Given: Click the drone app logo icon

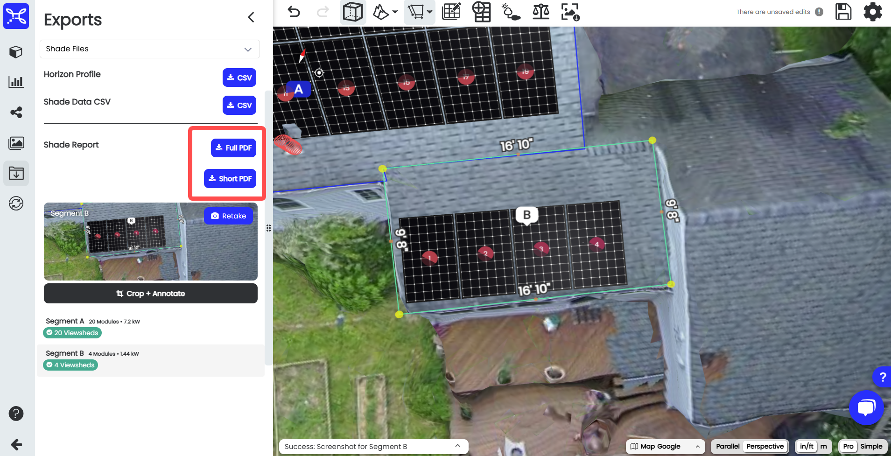Looking at the screenshot, I should (16, 16).
